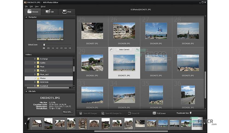Image resolution: width=229 pixels, height=133 pixels.
Task: Click the fit-to-window zoom icon
Action: pyautogui.click(x=48, y=48)
